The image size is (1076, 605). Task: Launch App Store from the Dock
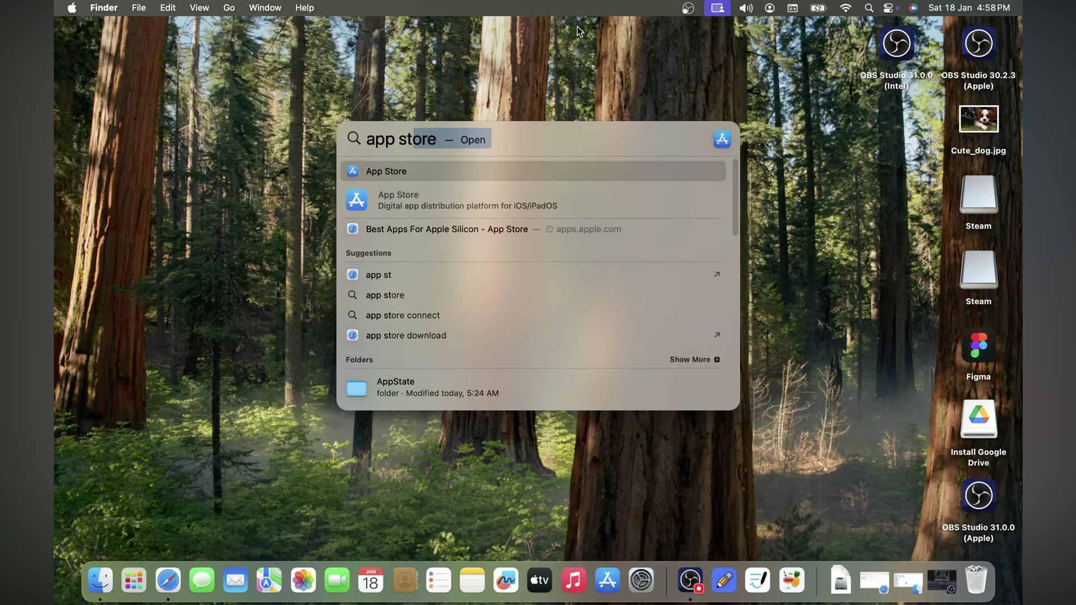point(607,580)
